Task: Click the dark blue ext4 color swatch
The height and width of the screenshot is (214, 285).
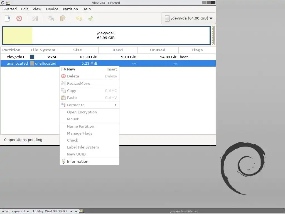Action: 32,57
